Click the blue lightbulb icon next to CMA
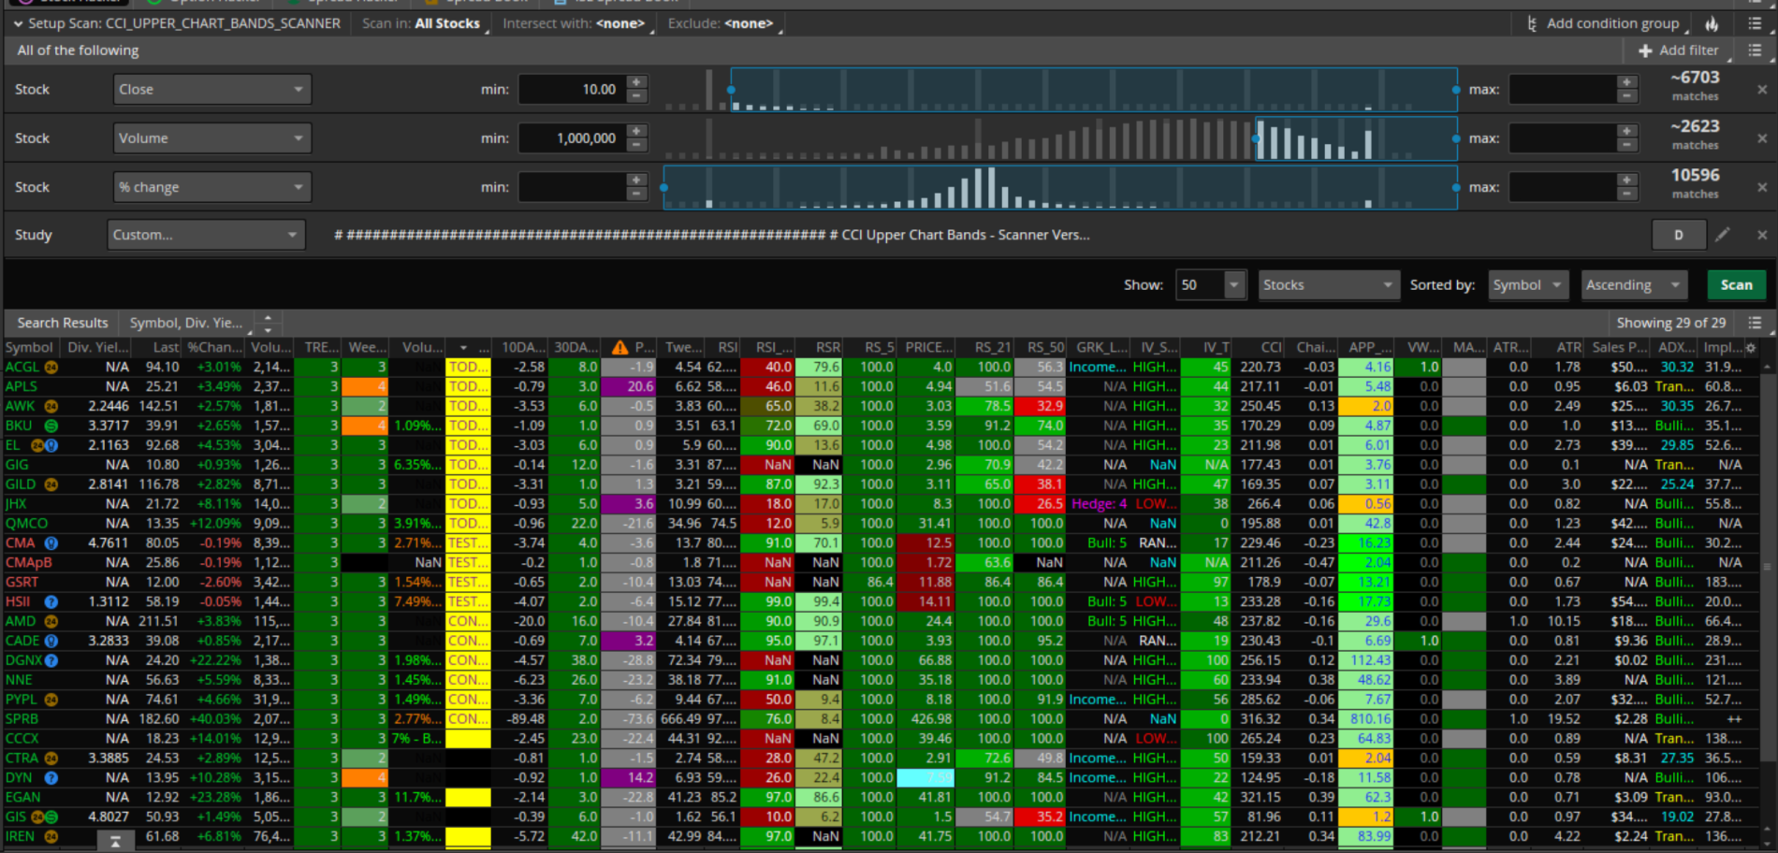Image resolution: width=1778 pixels, height=853 pixels. point(51,543)
